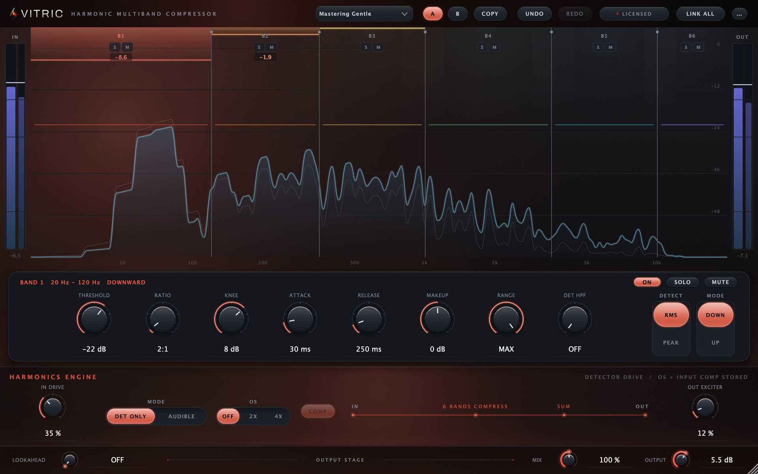Solo band B5 with its S button
The width and height of the screenshot is (758, 474).
tap(598, 47)
